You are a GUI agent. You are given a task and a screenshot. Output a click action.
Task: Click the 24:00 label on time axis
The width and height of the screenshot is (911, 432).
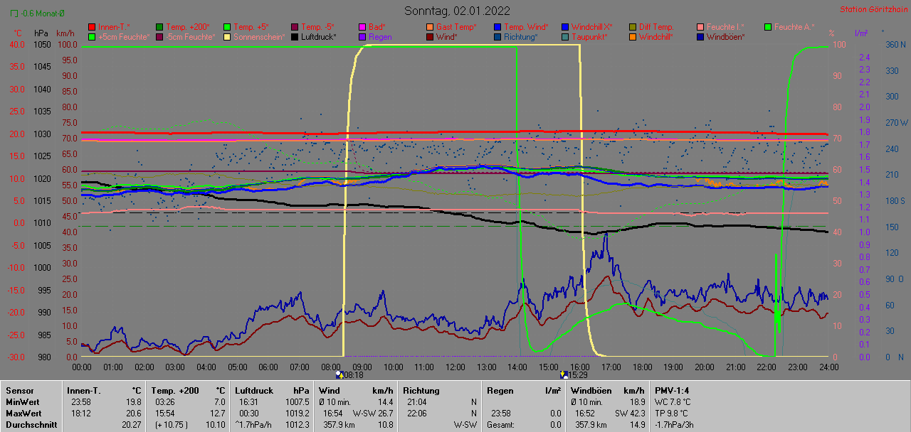point(828,367)
